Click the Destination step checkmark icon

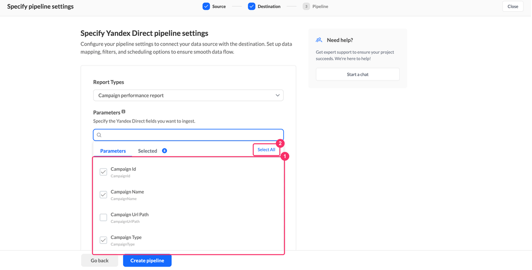(x=251, y=6)
